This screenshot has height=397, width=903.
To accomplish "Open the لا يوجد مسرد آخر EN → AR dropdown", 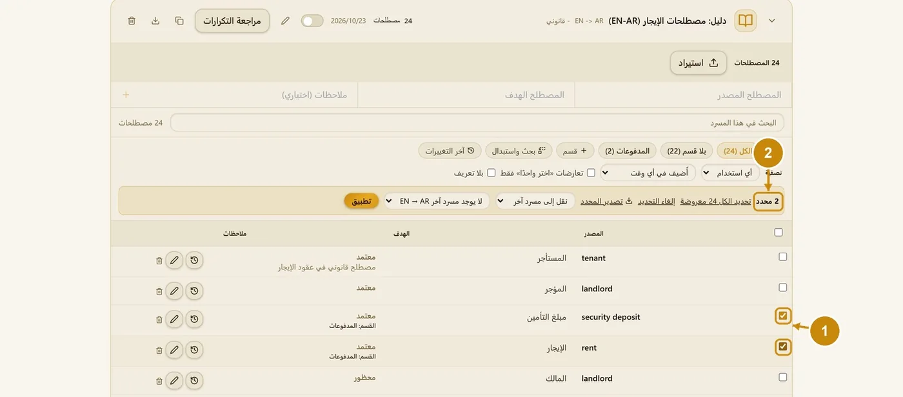I will point(437,201).
